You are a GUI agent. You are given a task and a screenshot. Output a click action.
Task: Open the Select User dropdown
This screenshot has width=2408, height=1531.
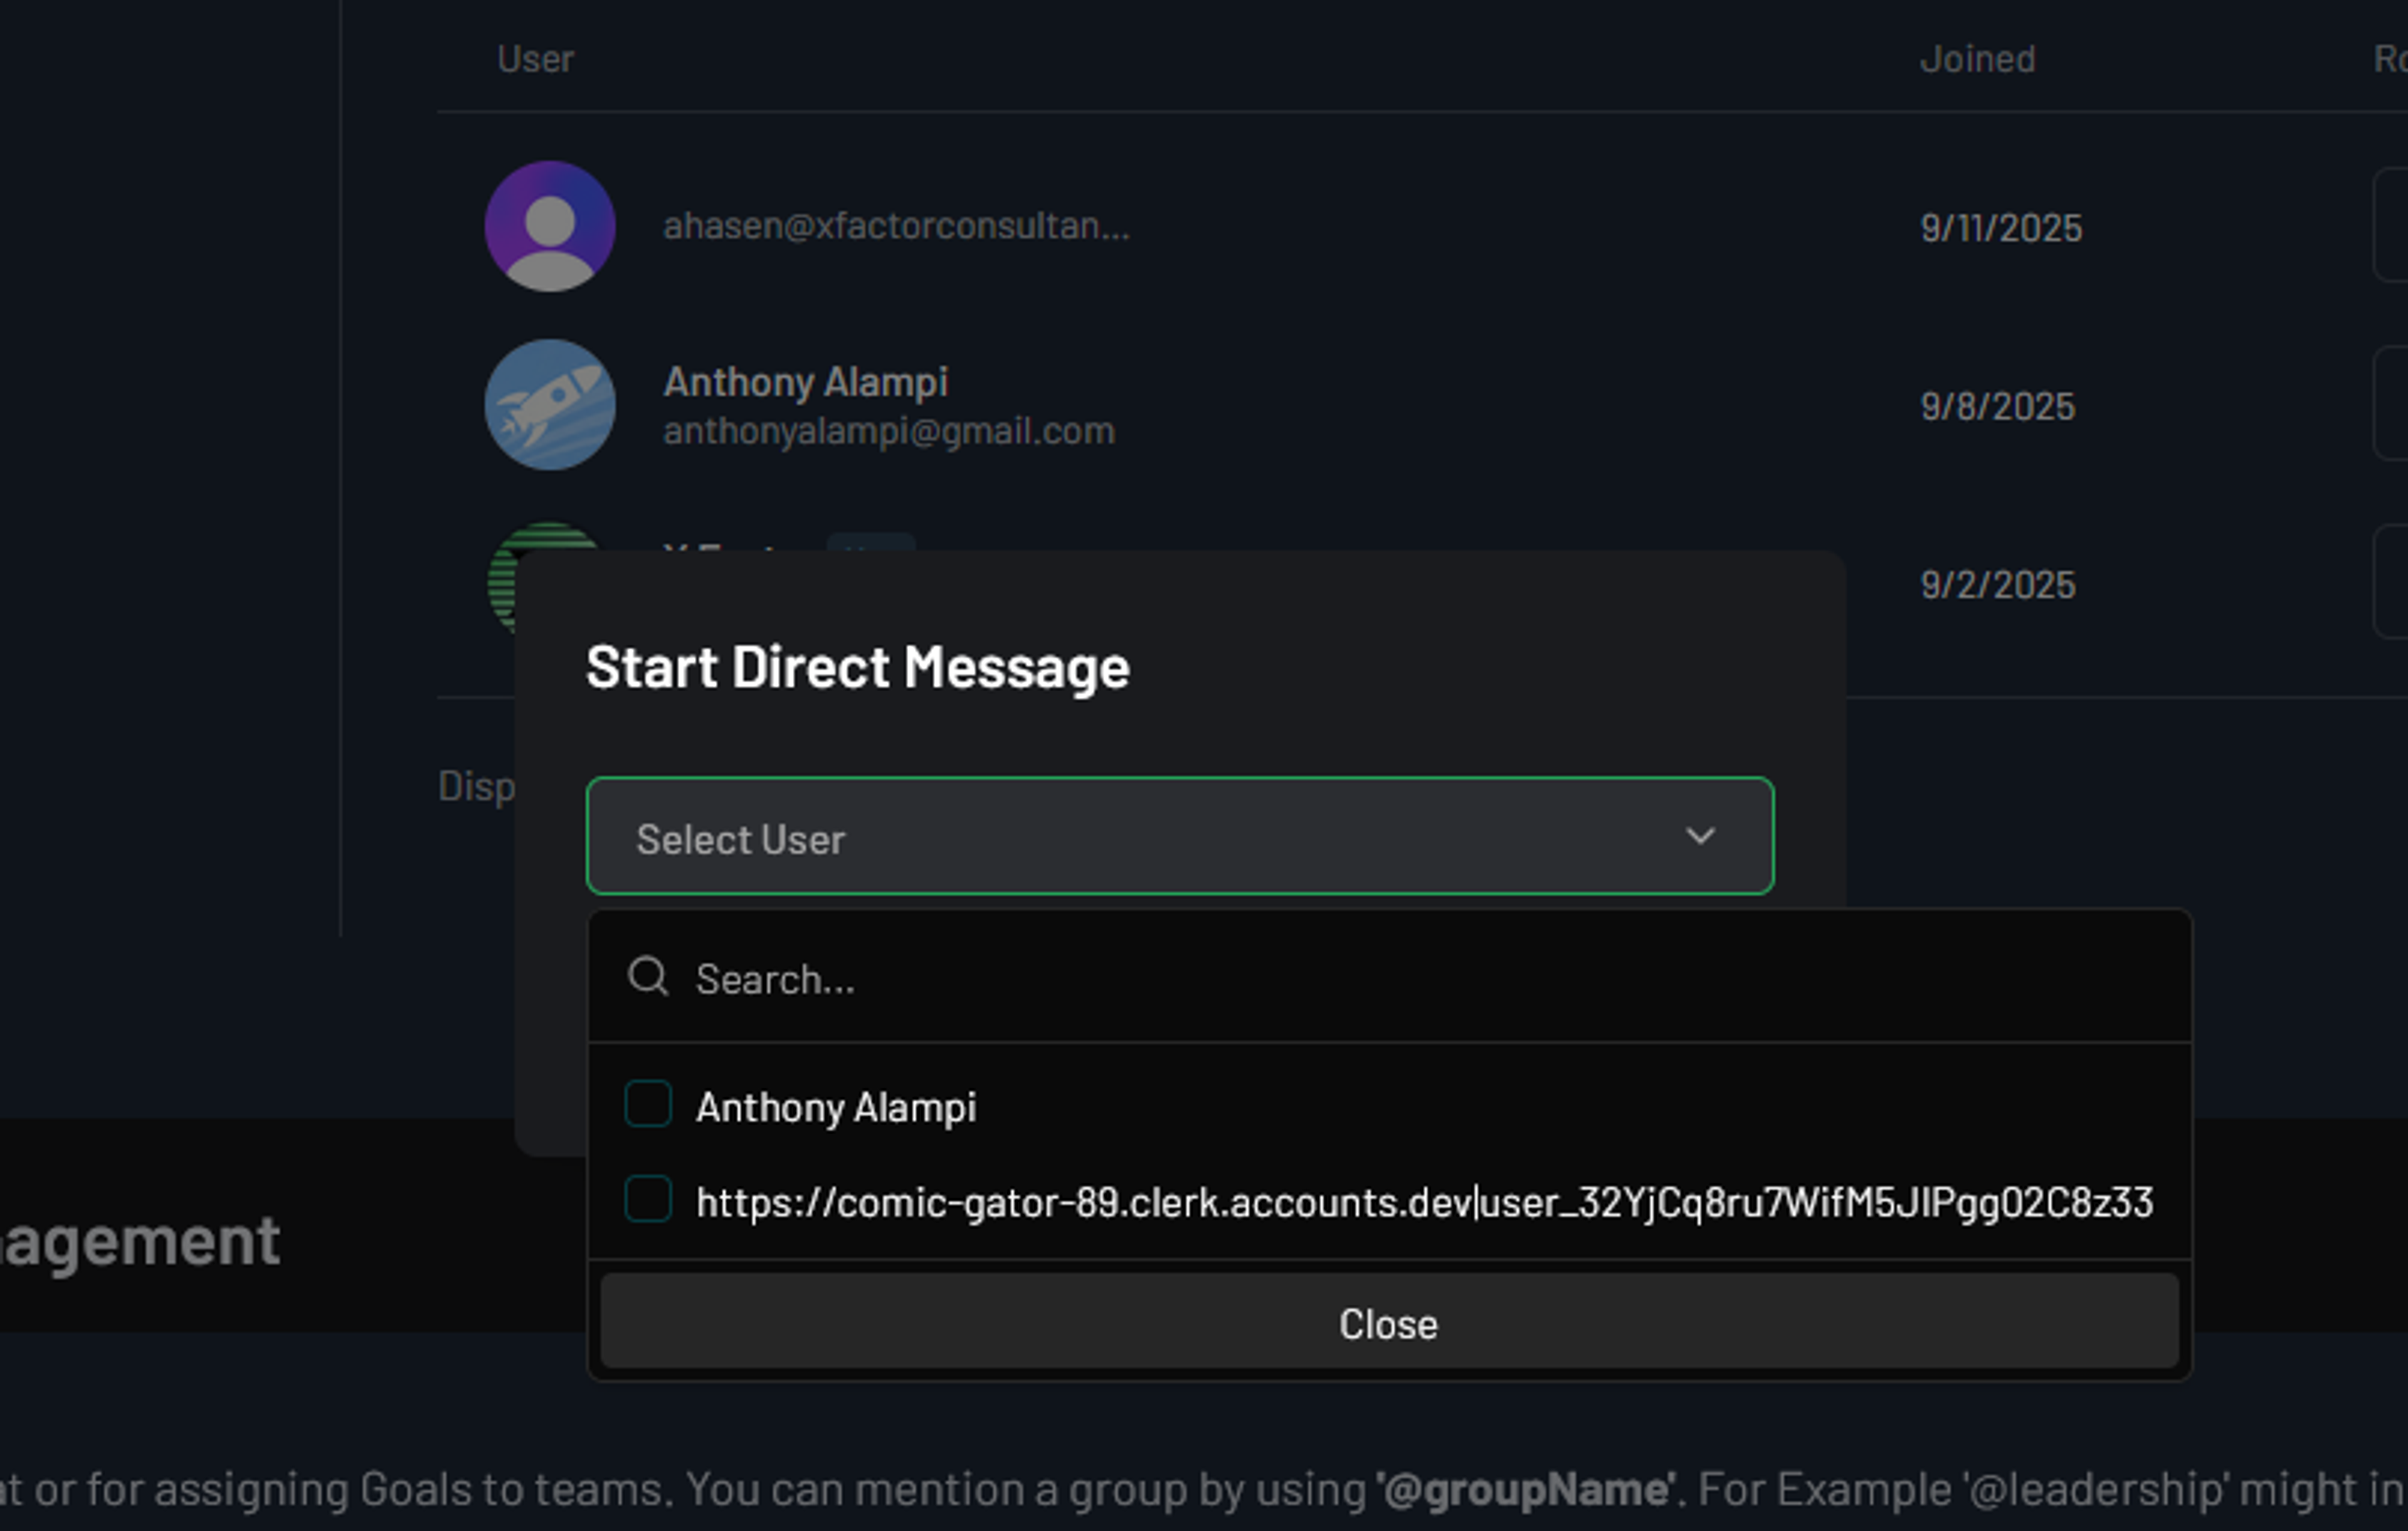tap(1180, 836)
